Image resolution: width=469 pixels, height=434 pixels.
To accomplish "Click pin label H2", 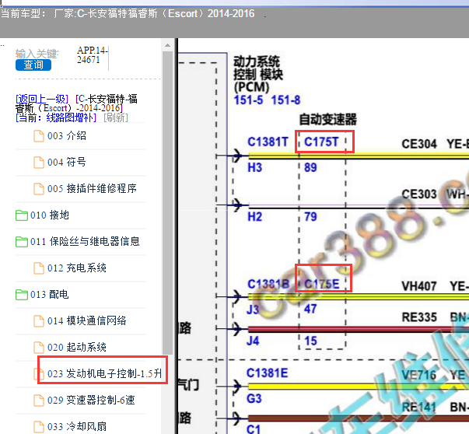I will pos(254,217).
